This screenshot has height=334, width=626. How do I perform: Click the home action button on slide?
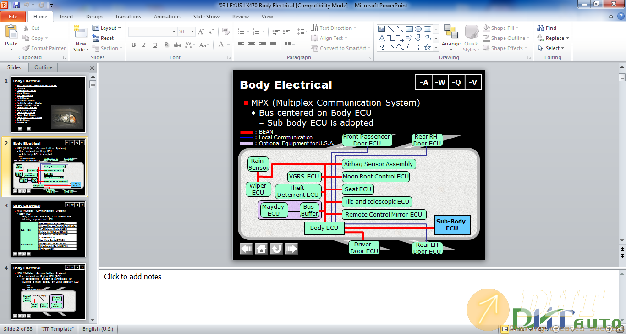click(x=261, y=249)
